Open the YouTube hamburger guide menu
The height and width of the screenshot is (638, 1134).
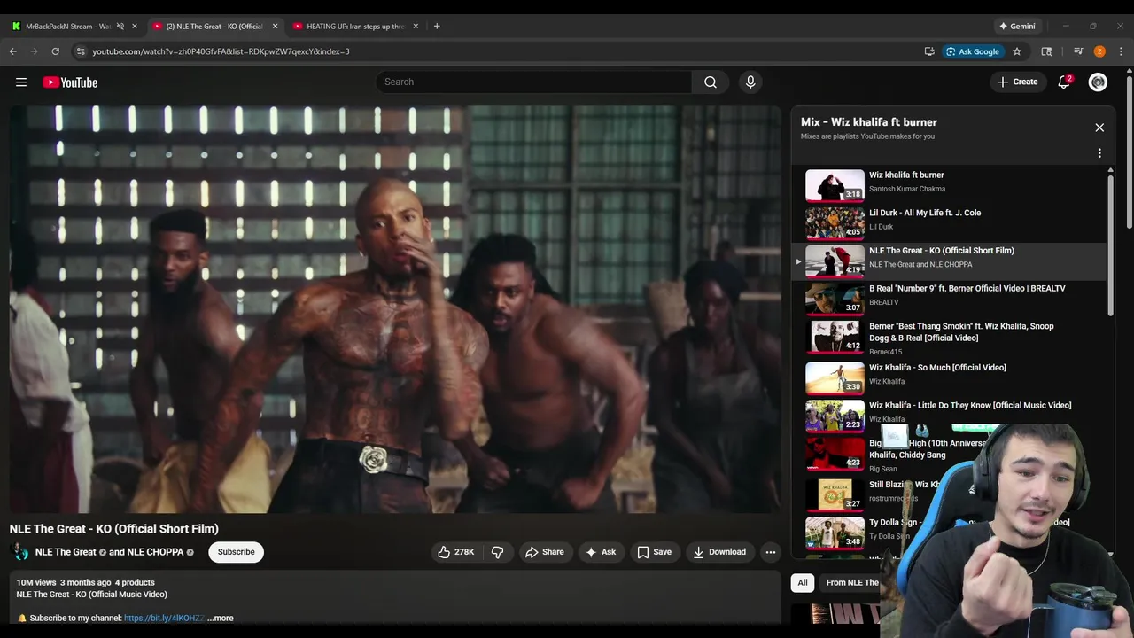20,82
